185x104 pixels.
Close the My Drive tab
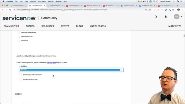tap(136, 6)
